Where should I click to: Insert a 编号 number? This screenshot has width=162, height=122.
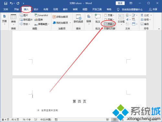click(145, 24)
